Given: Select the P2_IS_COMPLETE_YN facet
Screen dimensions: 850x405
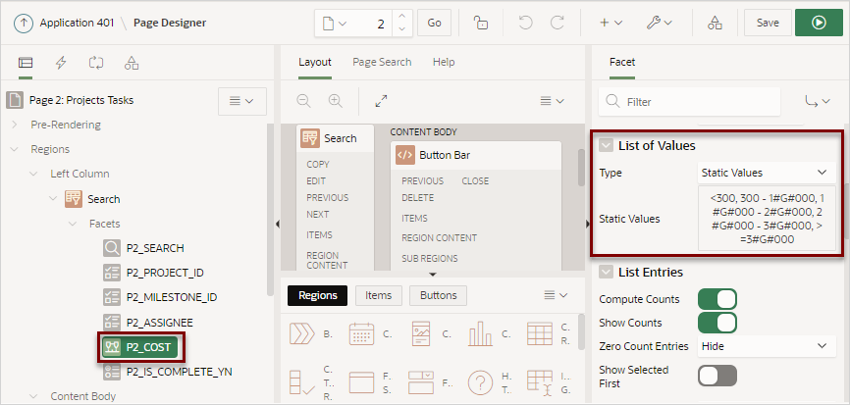Looking at the screenshot, I should (x=168, y=372).
